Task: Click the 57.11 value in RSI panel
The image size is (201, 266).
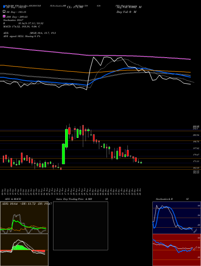Action: (195, 249)
